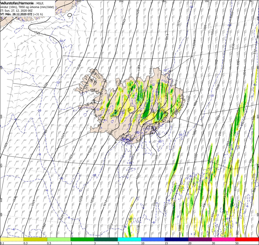The image size is (259, 245).
Task: Click the '986' isobar label
Action: click(x=254, y=189)
